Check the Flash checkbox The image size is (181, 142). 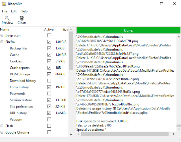coord(49,126)
